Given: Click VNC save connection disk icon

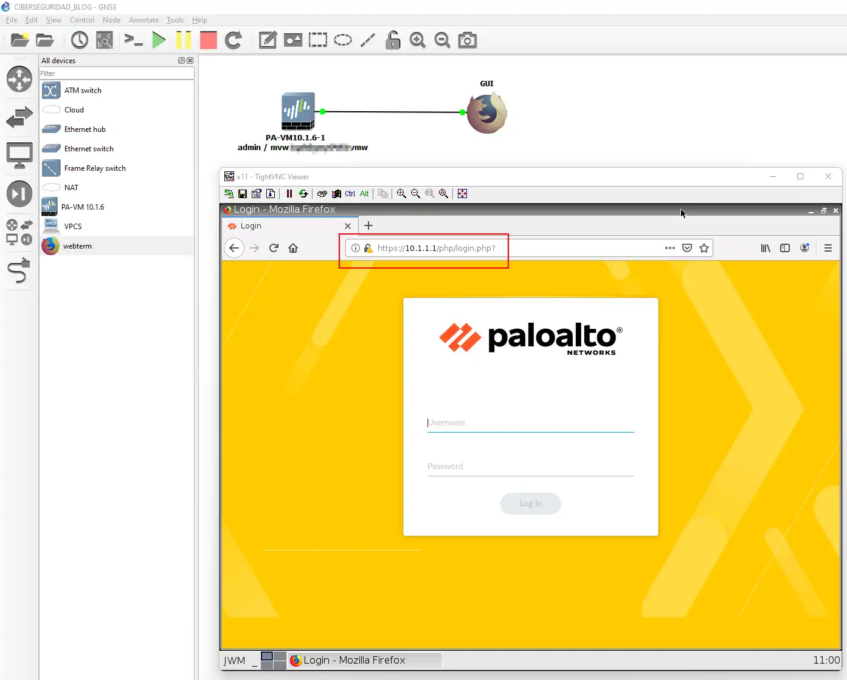Looking at the screenshot, I should [x=243, y=194].
